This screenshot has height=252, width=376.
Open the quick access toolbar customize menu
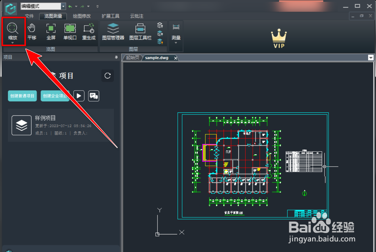click(97, 6)
